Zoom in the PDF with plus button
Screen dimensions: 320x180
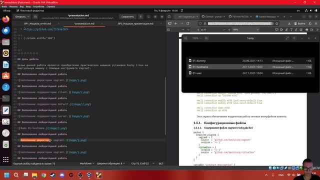point(229,29)
